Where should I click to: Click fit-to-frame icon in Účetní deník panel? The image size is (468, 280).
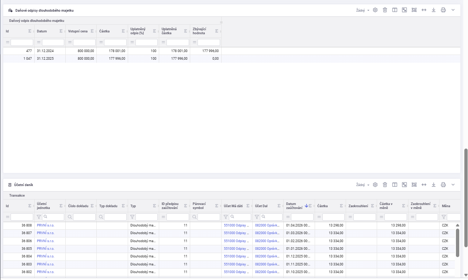[414, 185]
